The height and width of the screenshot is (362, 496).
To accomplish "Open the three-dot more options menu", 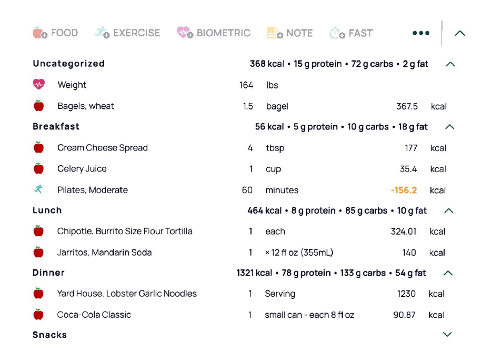I will pos(420,33).
